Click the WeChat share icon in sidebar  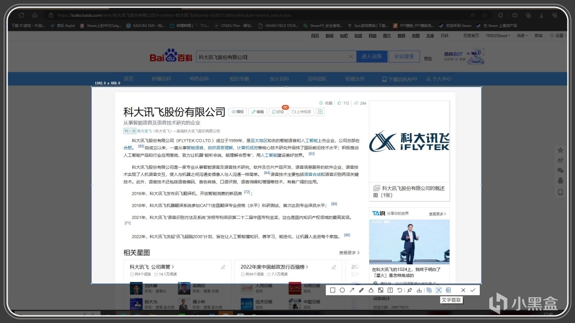560,170
